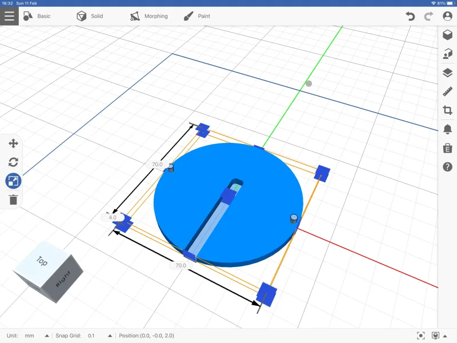
Task: Undo the last action
Action: pyautogui.click(x=410, y=16)
